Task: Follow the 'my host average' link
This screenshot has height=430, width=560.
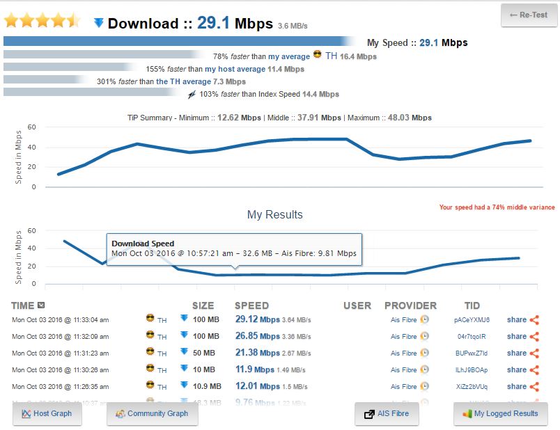Action: pyautogui.click(x=235, y=69)
